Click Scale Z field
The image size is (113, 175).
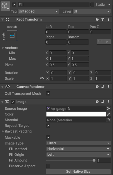click(103, 78)
